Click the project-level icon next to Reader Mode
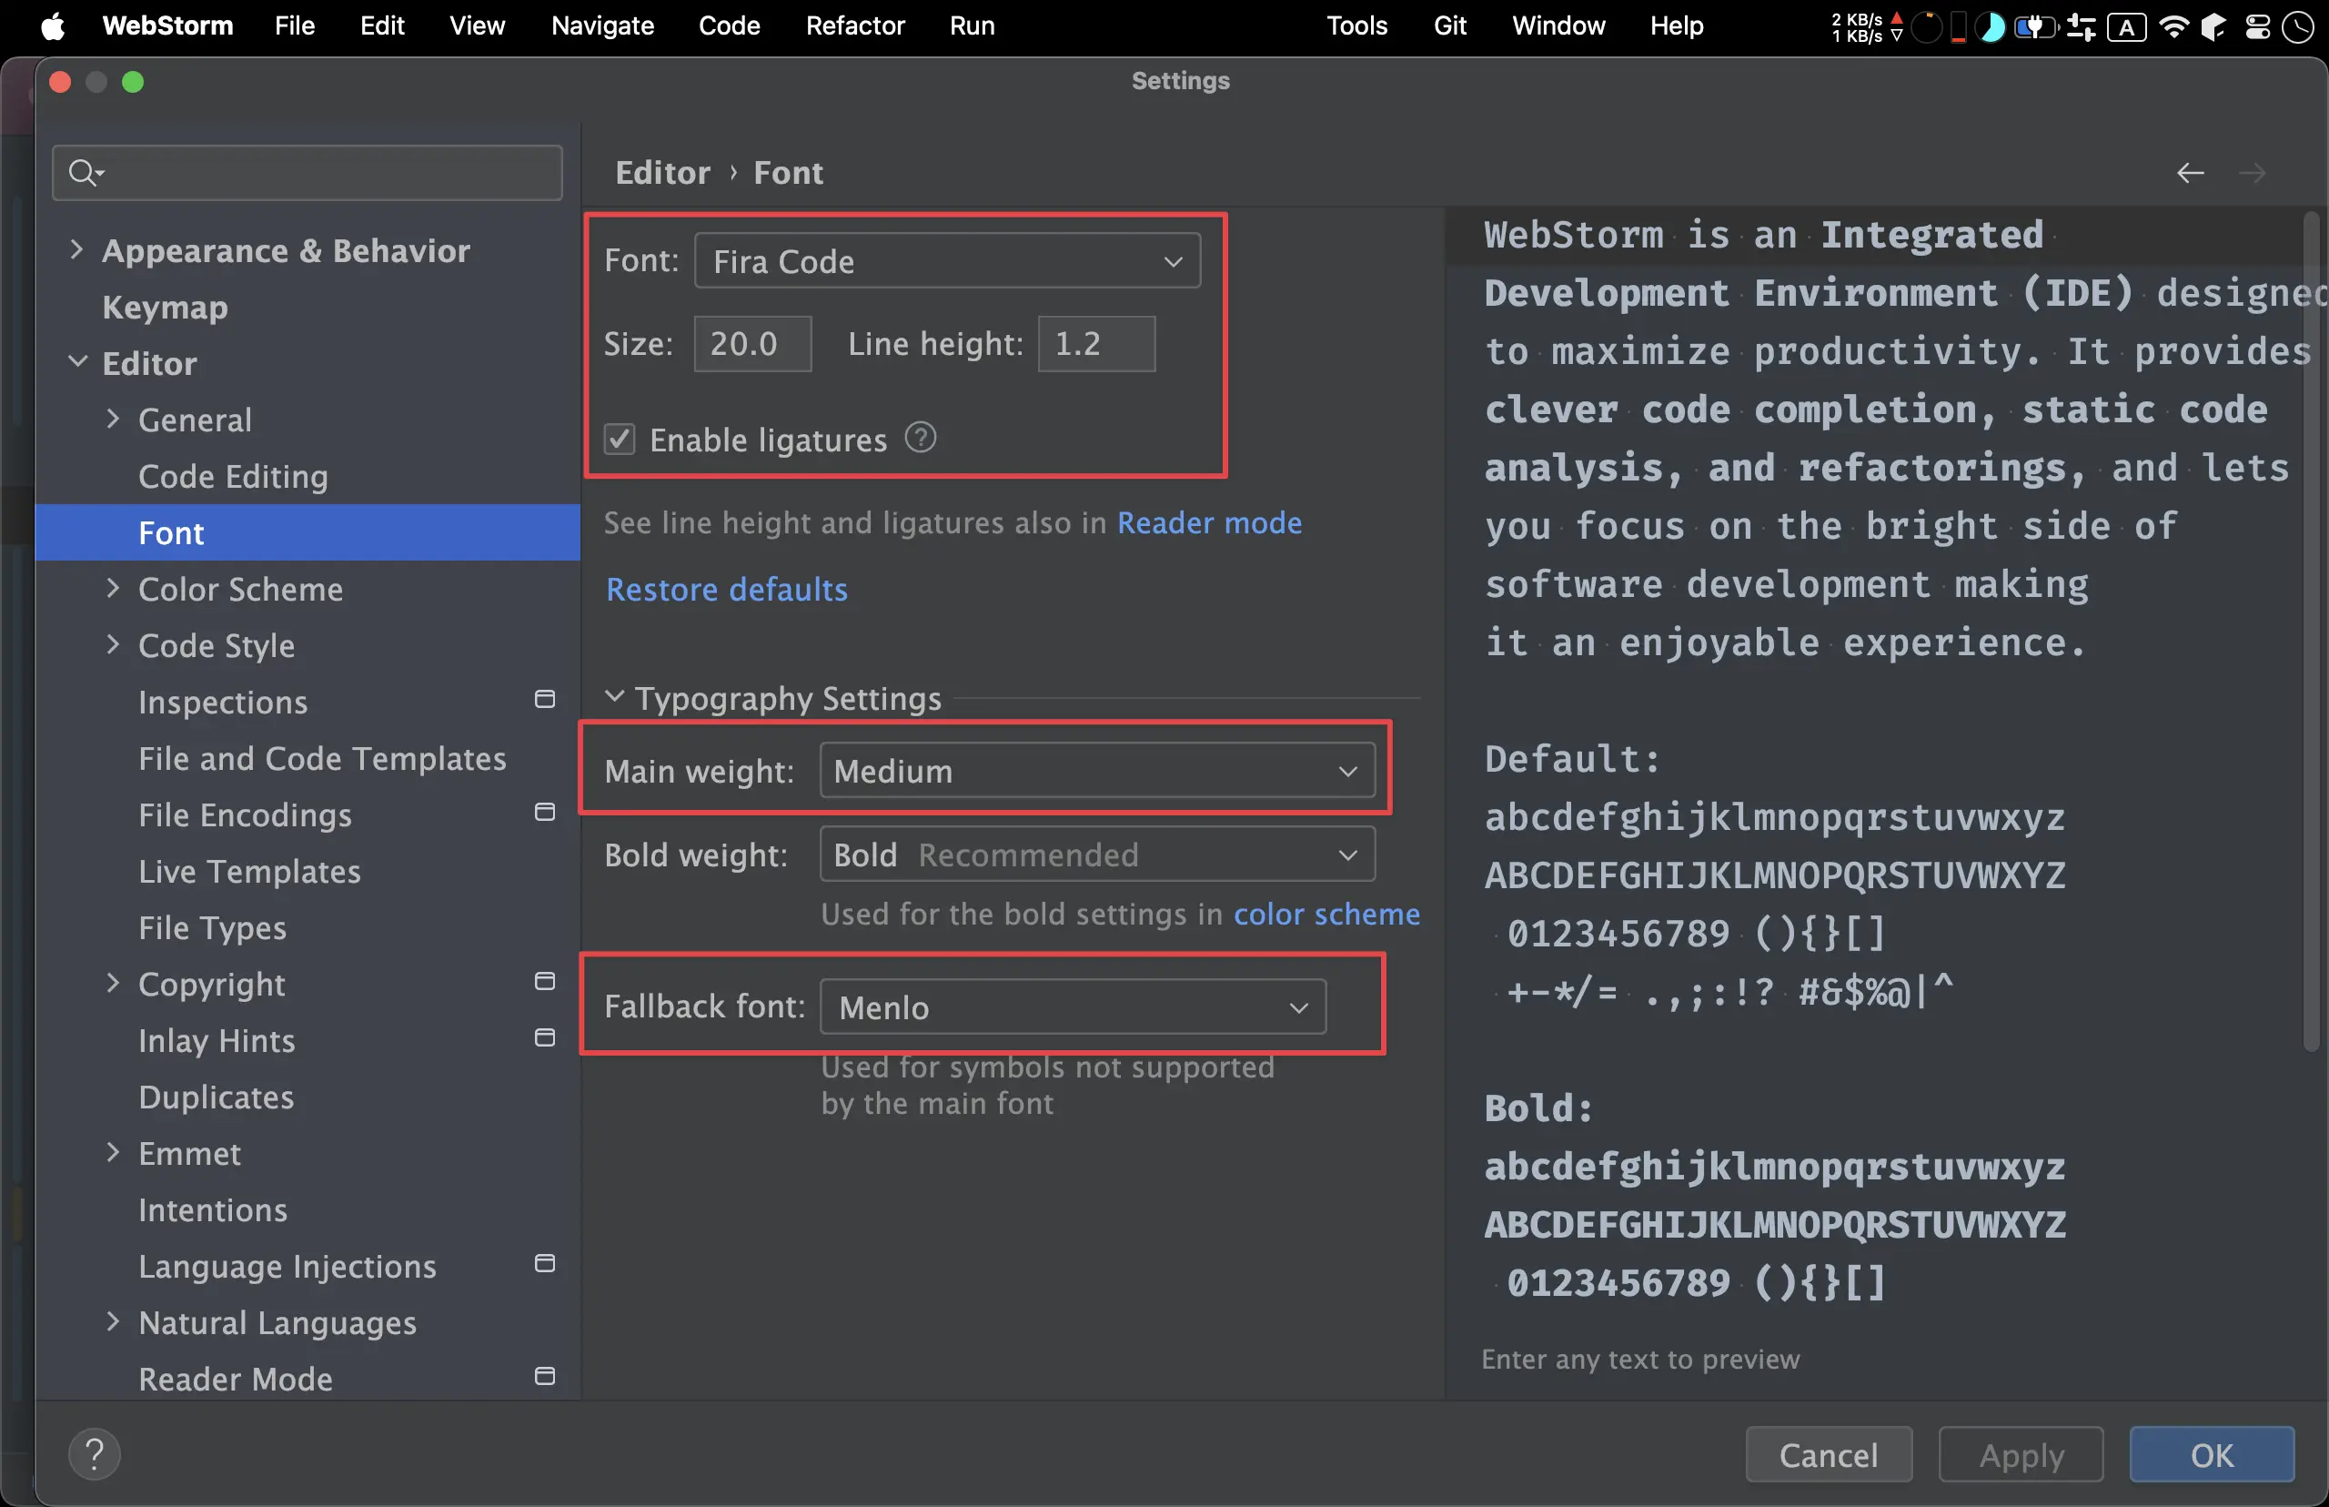 coord(545,1376)
